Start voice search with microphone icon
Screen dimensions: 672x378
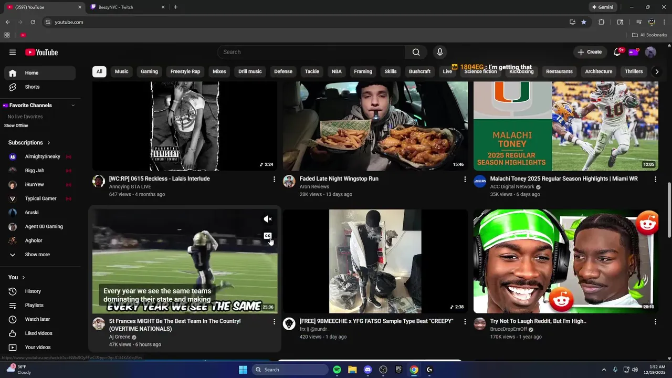[x=440, y=52]
